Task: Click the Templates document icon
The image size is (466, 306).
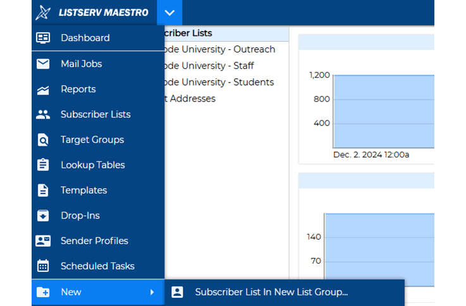Action: pos(43,191)
